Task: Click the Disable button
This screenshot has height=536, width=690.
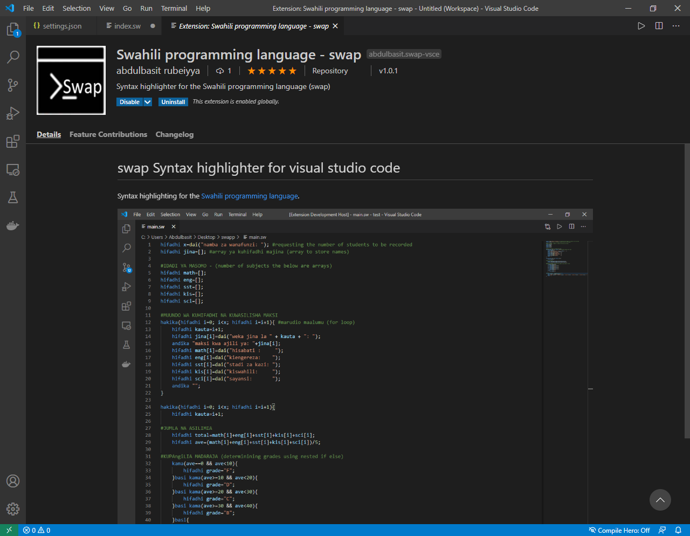Action: 129,102
